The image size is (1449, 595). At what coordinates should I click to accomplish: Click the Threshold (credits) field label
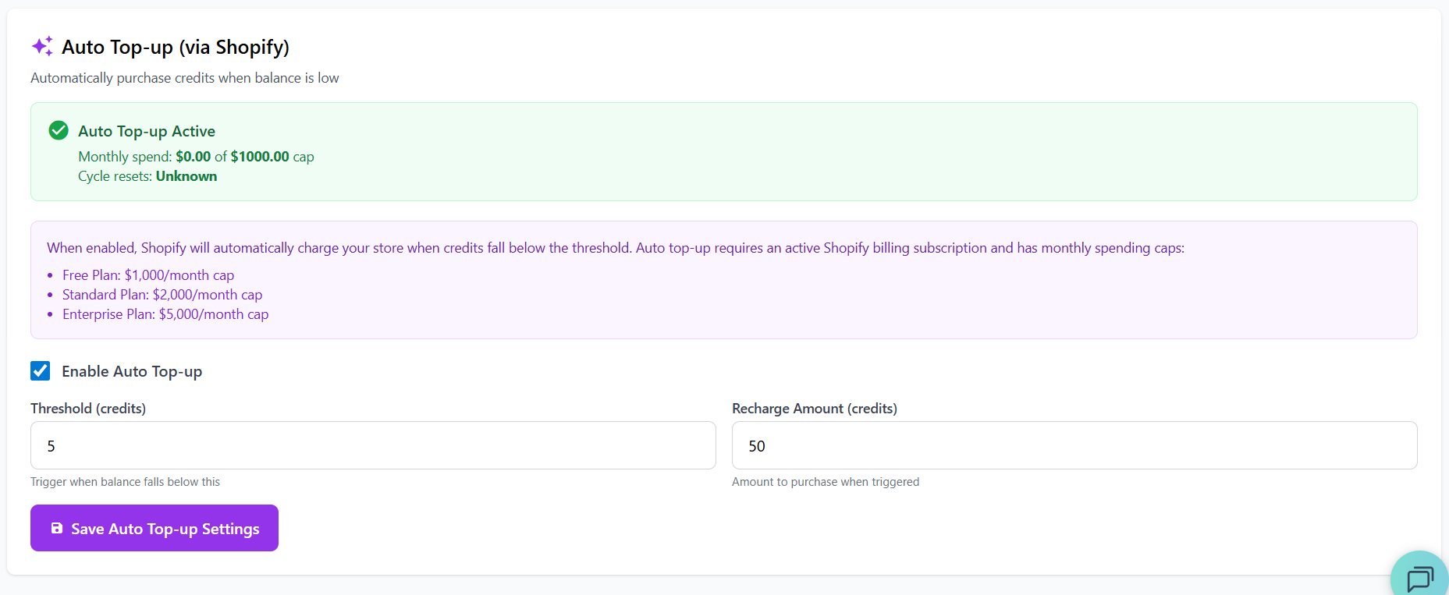click(88, 409)
